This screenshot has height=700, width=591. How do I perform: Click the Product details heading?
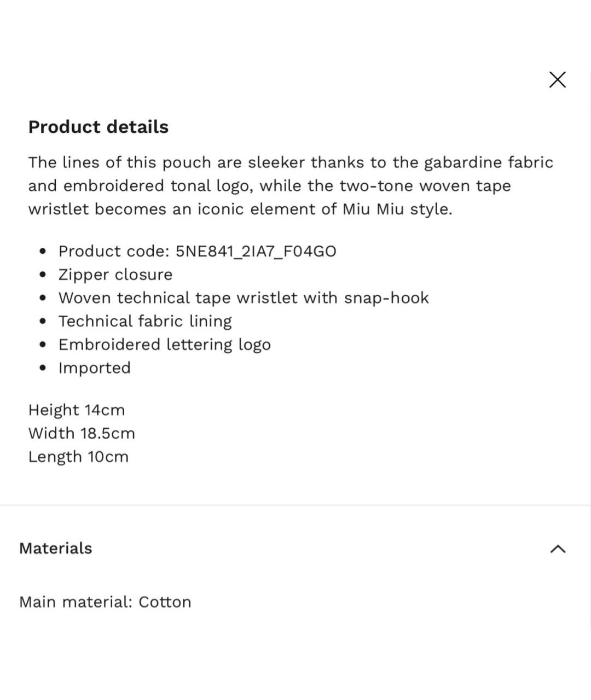(x=99, y=127)
